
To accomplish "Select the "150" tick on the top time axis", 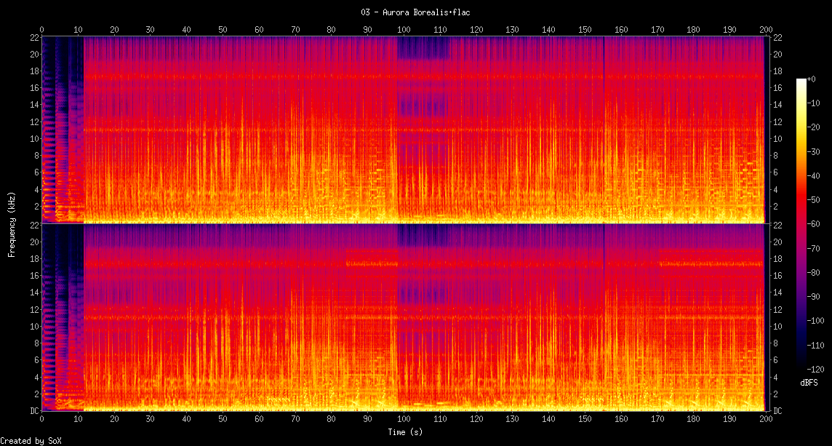I will pos(585,30).
